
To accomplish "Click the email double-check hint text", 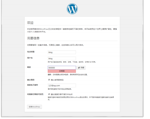I will 60,89.
